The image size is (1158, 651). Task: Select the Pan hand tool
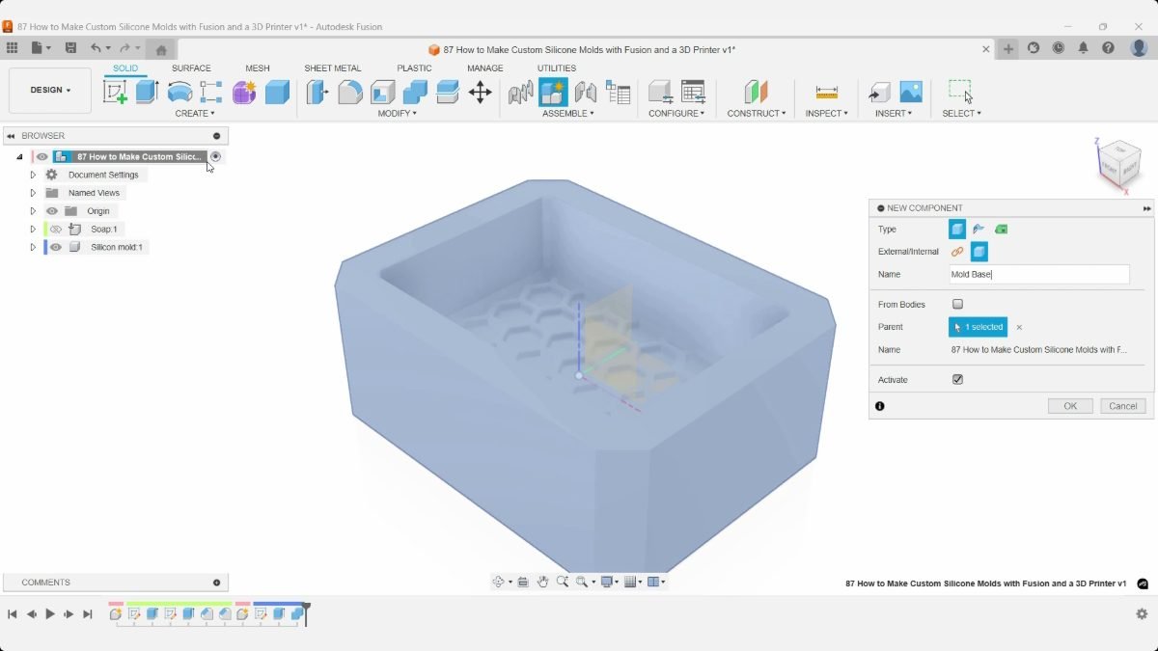[543, 582]
